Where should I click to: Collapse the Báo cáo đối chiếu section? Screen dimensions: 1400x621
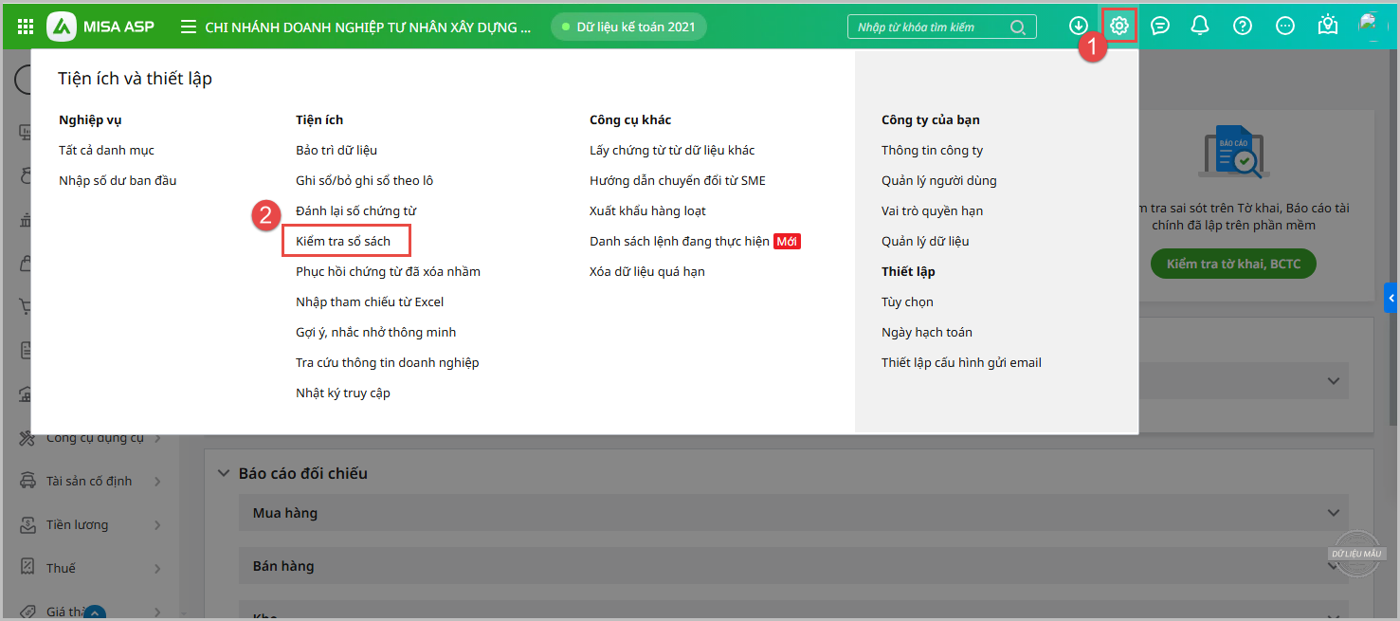click(224, 473)
